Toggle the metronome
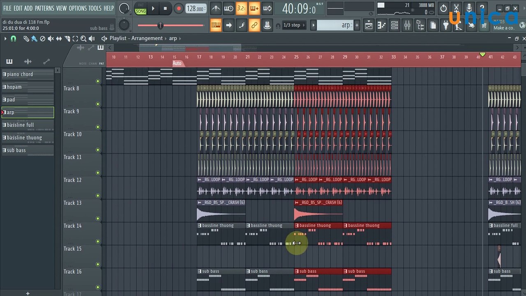 point(216,8)
